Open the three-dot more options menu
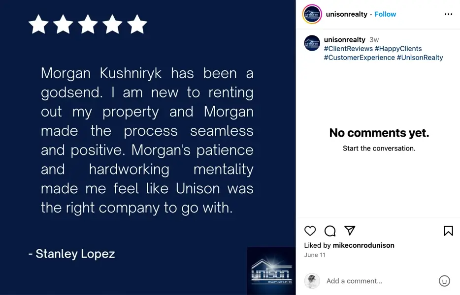The width and height of the screenshot is (460, 295). (x=448, y=14)
